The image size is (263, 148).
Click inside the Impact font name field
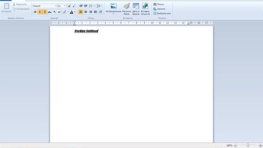pyautogui.click(x=44, y=6)
